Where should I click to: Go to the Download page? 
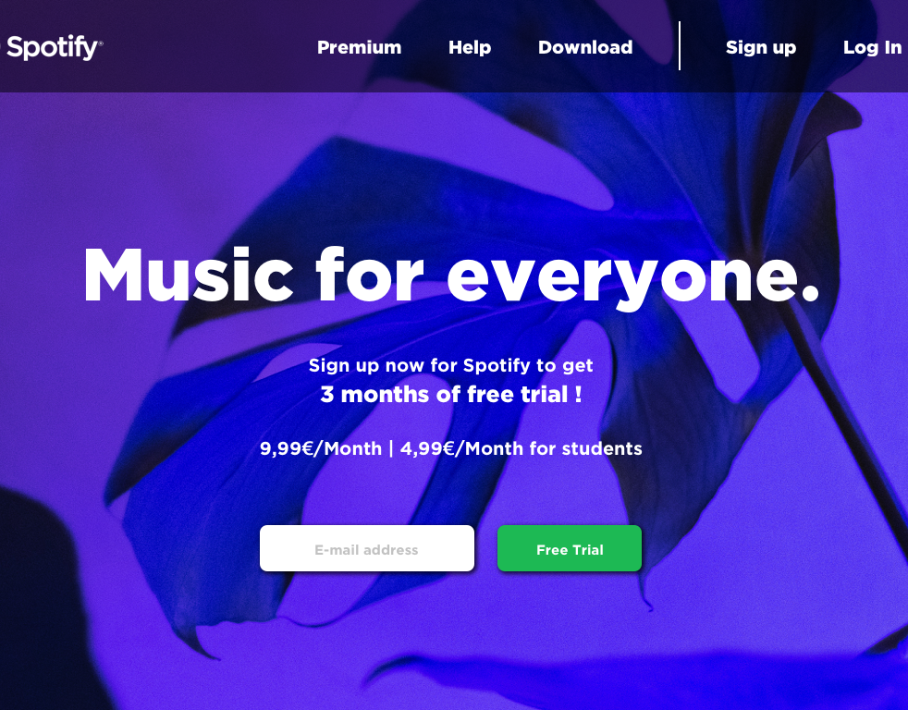(585, 47)
